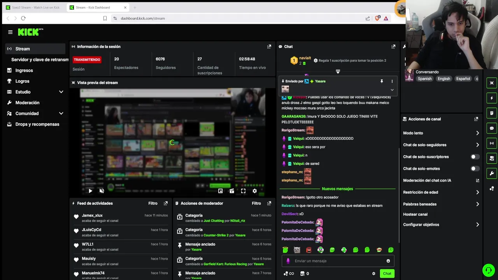Open Filtro for Acciones de moderador
This screenshot has width=498, height=280.
256,203
